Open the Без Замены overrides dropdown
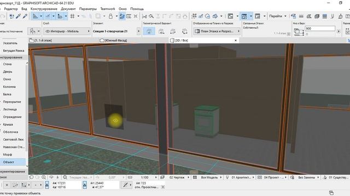The width and height of the screenshot is (350, 196). point(308,177)
